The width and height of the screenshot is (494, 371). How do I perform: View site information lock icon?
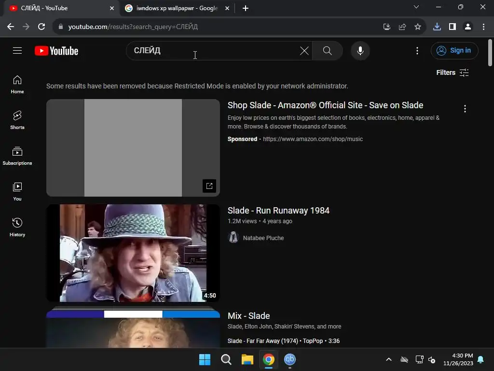[x=61, y=27]
